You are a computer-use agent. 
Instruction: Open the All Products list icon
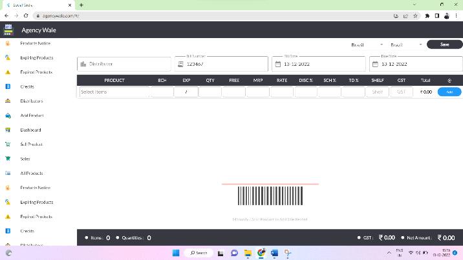tap(8, 173)
